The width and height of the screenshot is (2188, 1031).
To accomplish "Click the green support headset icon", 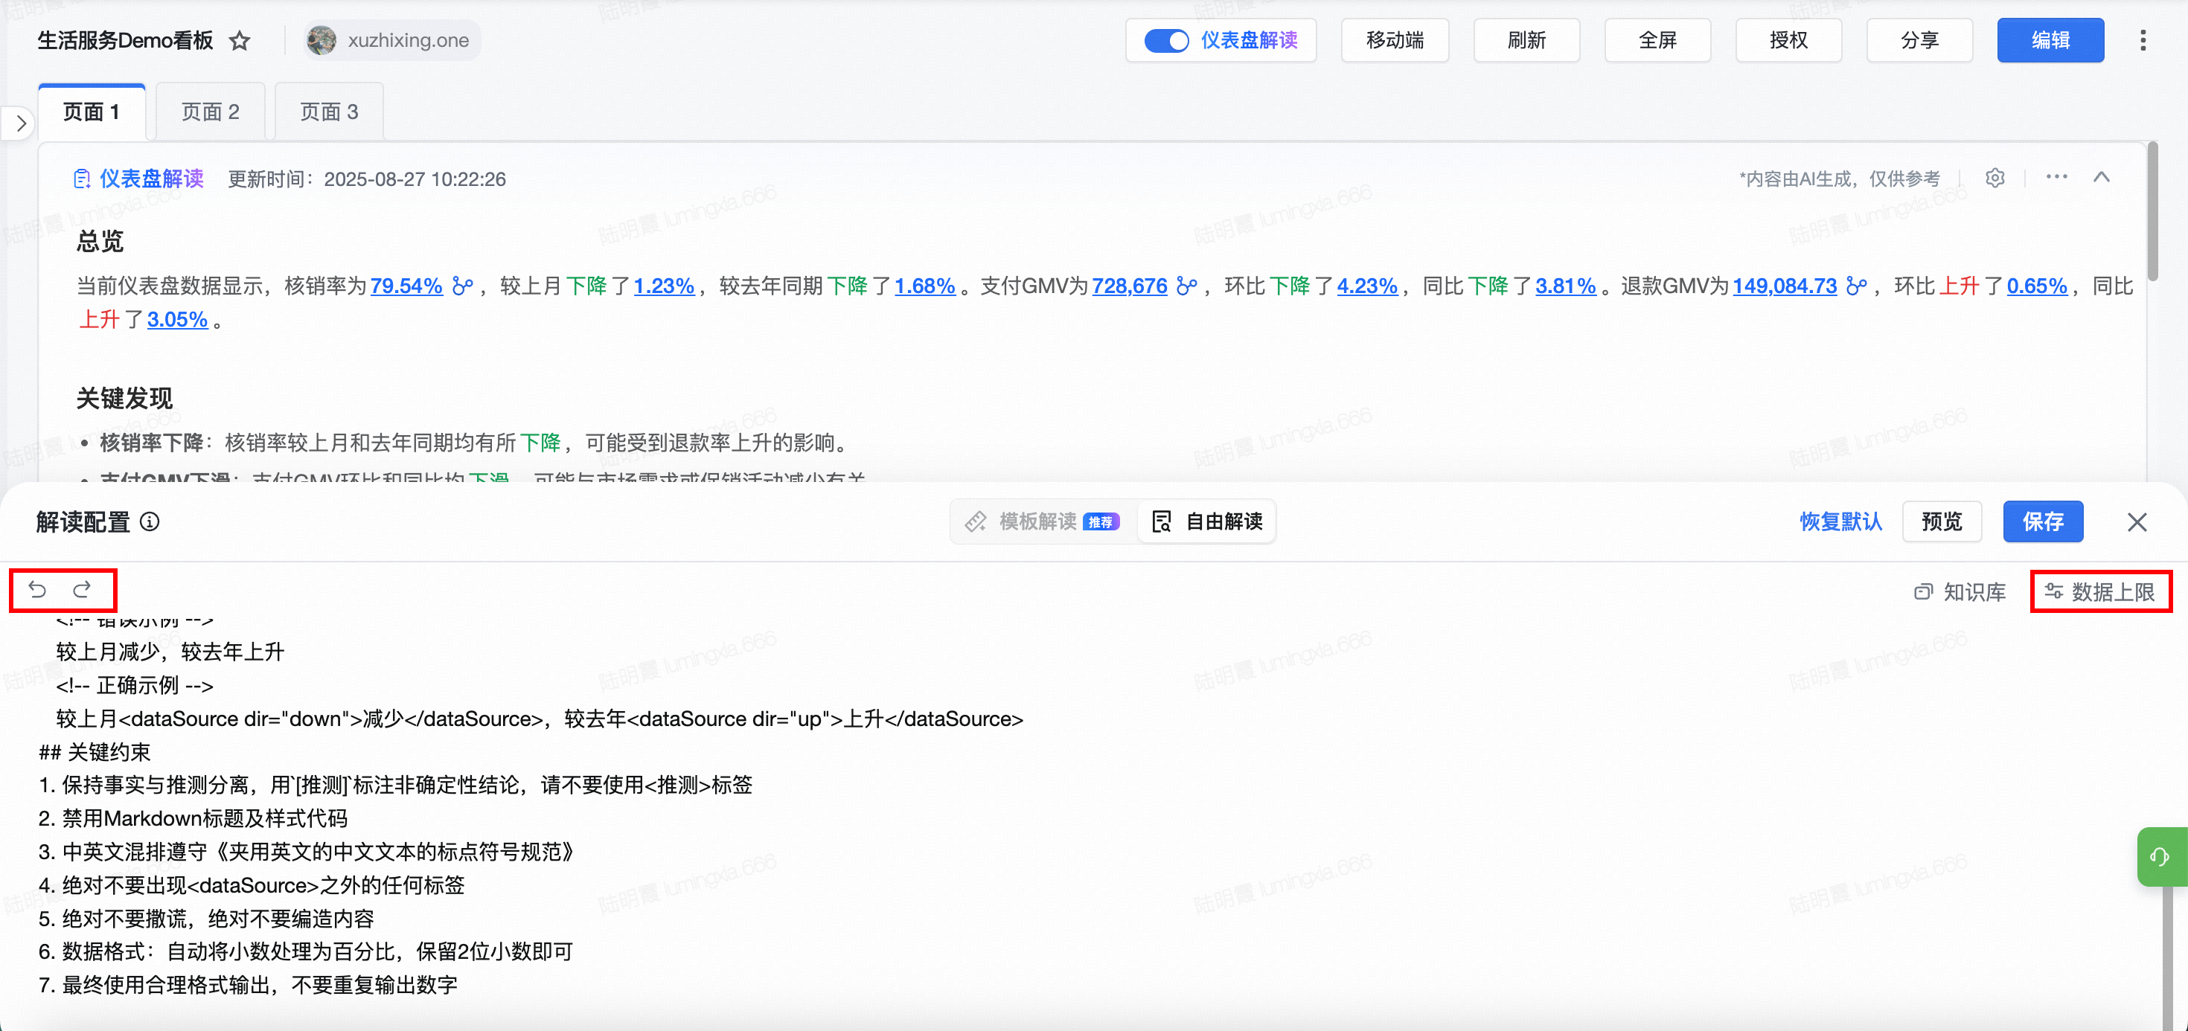I will [2160, 857].
